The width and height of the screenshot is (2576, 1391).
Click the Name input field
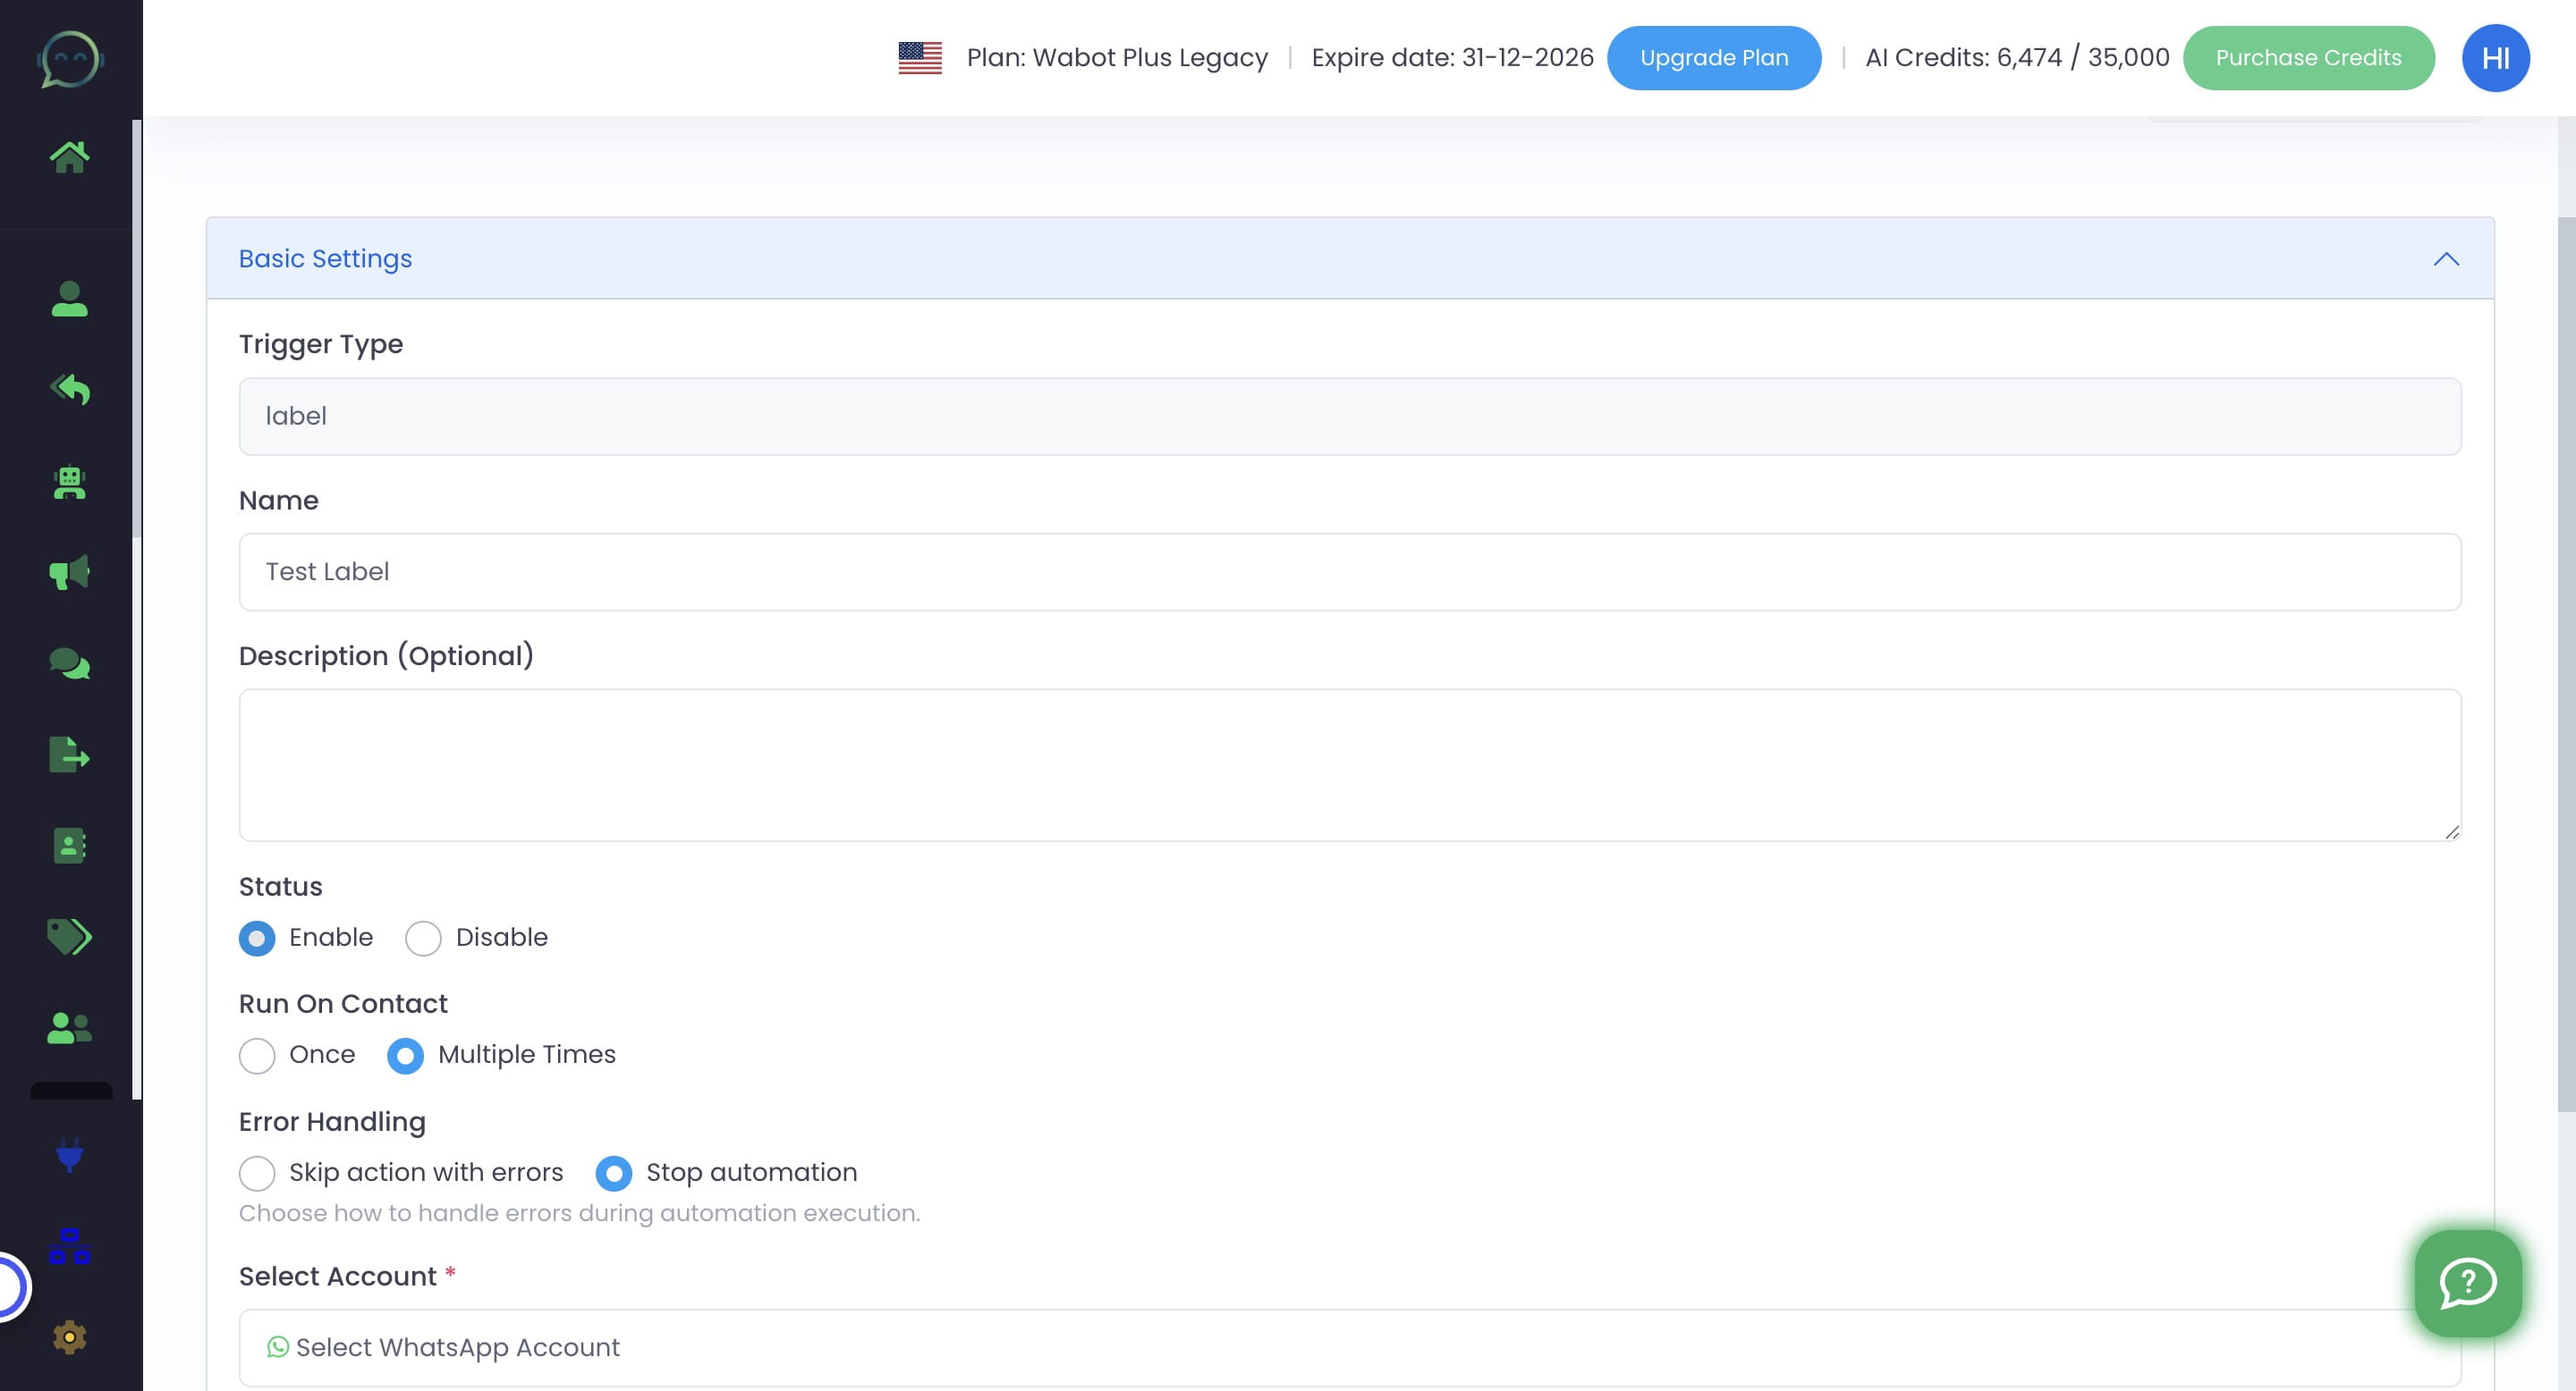point(1349,571)
